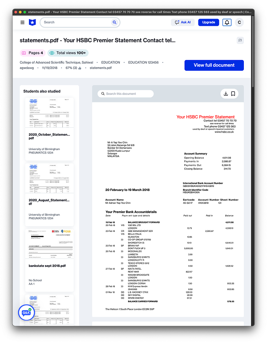Open the 2020_October_Statemen... pdf title
Screen dimensions: 267x343
[x=49, y=136]
